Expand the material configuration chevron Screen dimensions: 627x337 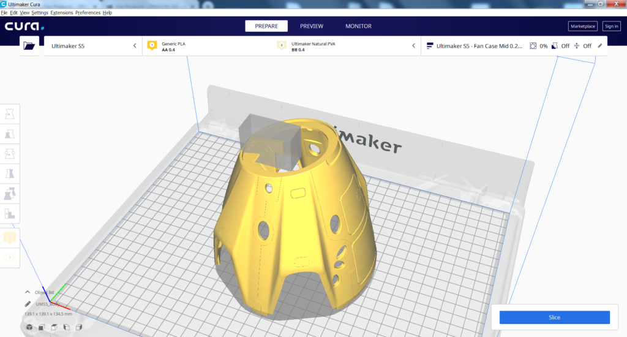[413, 46]
